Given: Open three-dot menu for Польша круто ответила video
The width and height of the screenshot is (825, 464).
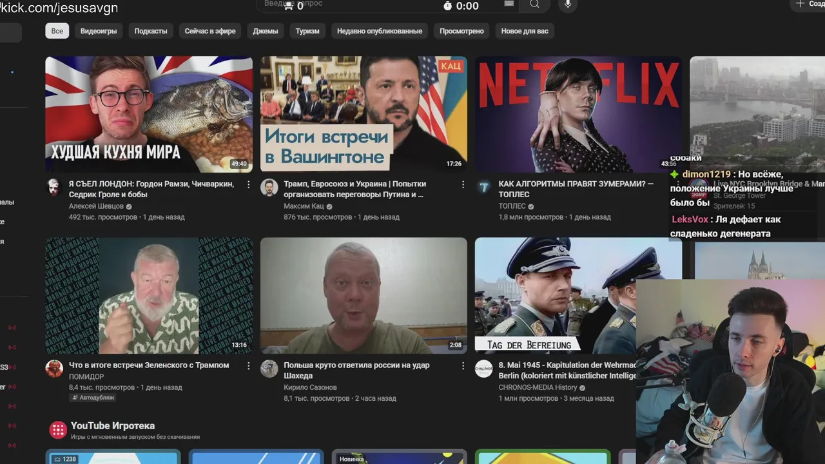Looking at the screenshot, I should tap(463, 365).
